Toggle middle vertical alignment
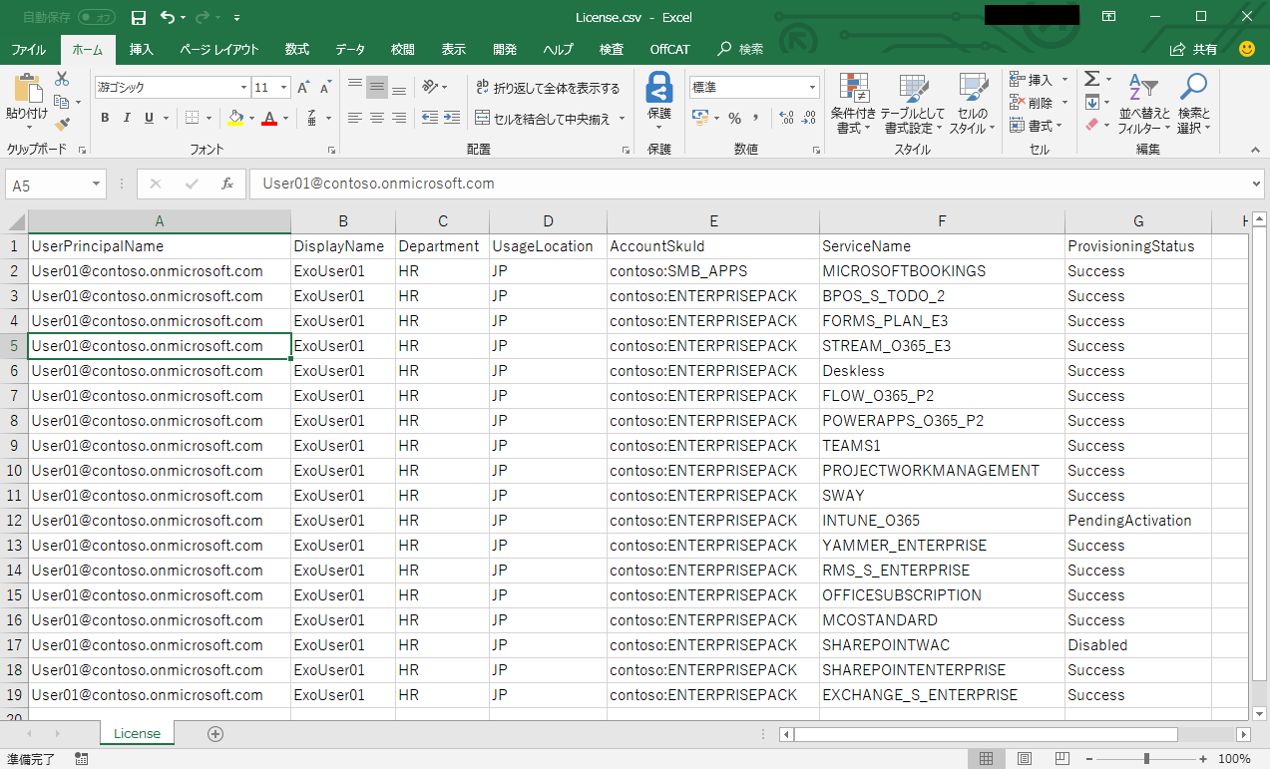 (377, 88)
